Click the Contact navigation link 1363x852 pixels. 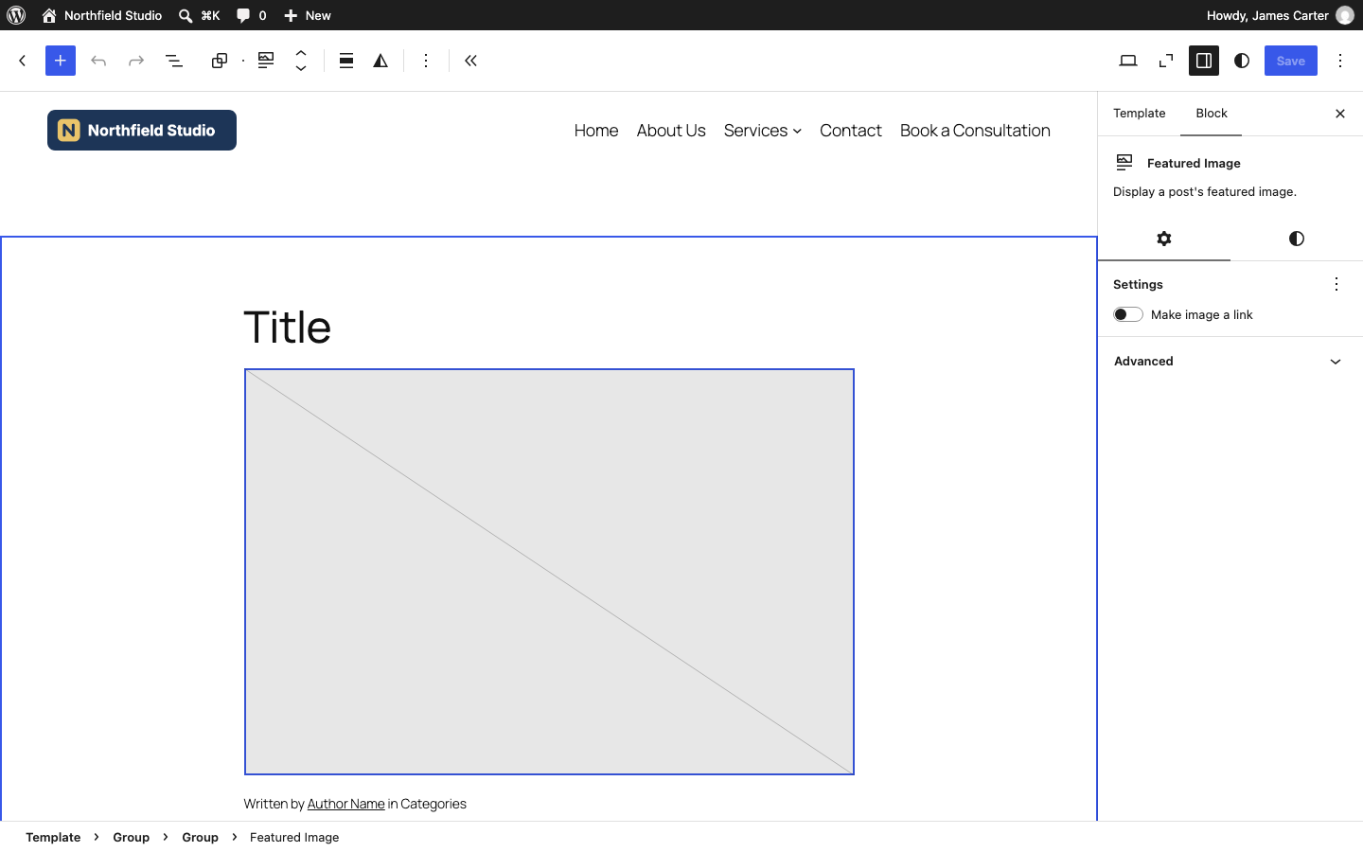(x=851, y=131)
